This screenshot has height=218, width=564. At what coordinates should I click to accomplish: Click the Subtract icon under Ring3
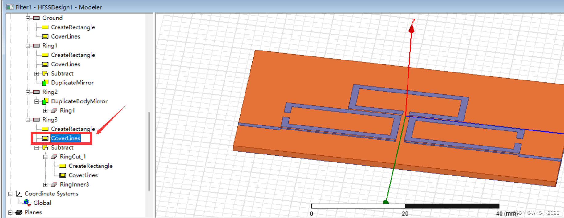(45, 148)
